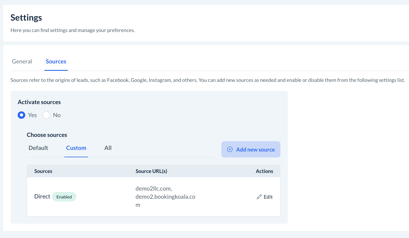Click the Source URL(s) column header
The image size is (409, 238).
coord(151,171)
